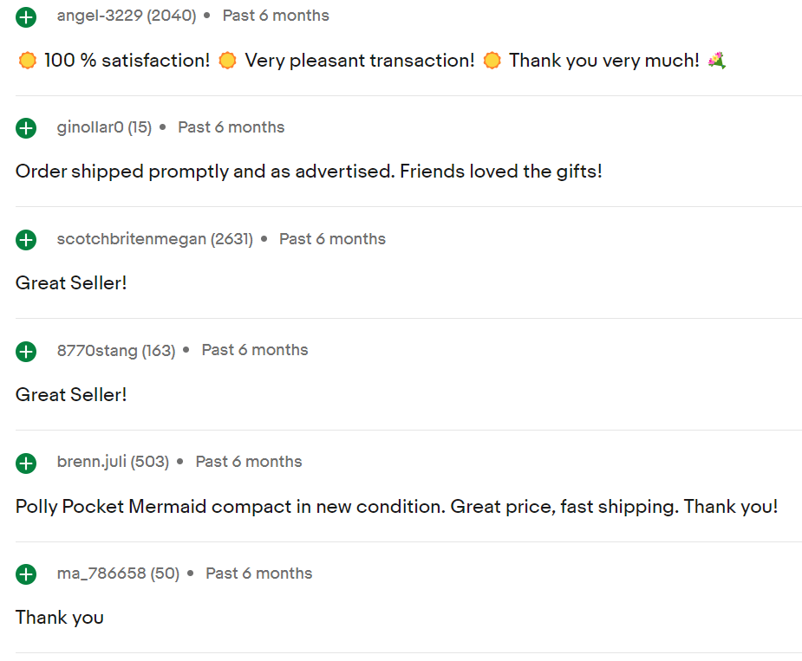Click "Great Seller!" comment by scotchbritenmegan
The width and height of the screenshot is (802, 661).
click(x=71, y=283)
